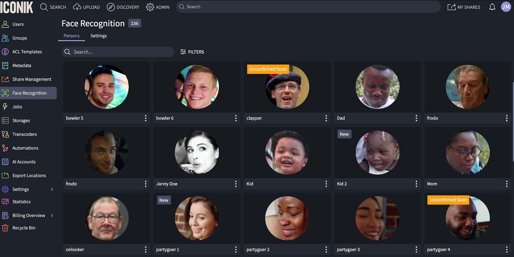
Task: Open the Statistics chart icon
Action: click(5, 202)
